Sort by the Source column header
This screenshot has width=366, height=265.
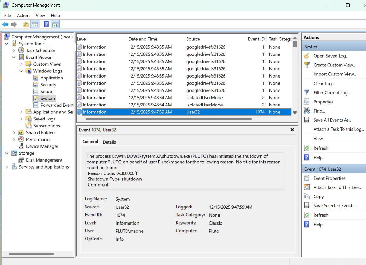coord(210,39)
